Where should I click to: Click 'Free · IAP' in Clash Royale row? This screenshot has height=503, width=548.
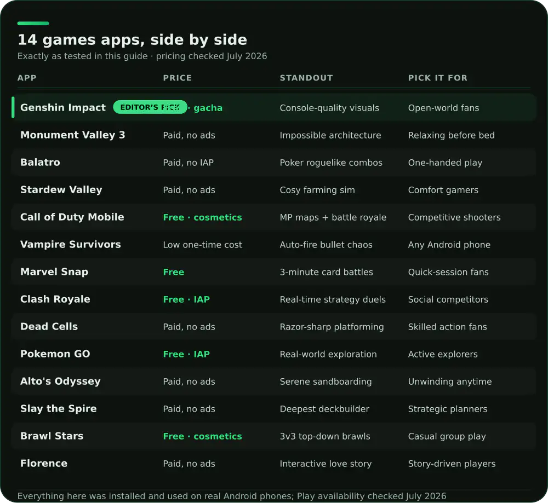coord(186,299)
